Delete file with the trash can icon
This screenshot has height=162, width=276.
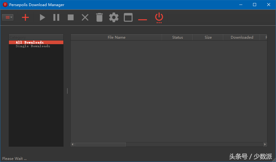(x=99, y=17)
